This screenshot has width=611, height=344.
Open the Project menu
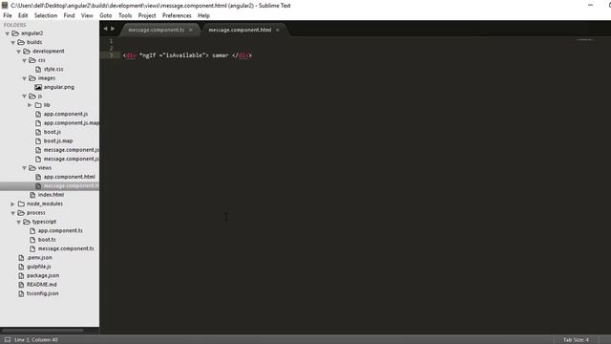[x=147, y=15]
